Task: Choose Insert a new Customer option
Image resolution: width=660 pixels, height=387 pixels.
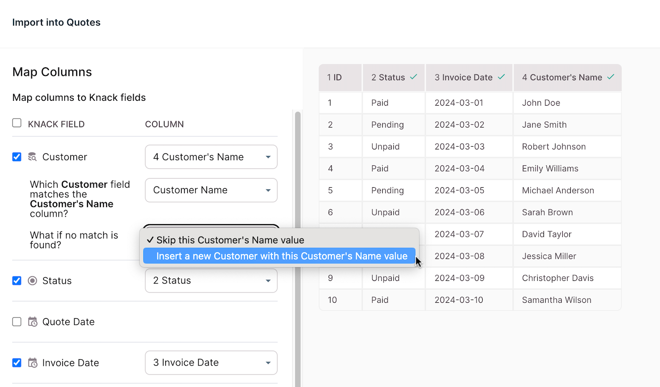Action: click(x=281, y=256)
